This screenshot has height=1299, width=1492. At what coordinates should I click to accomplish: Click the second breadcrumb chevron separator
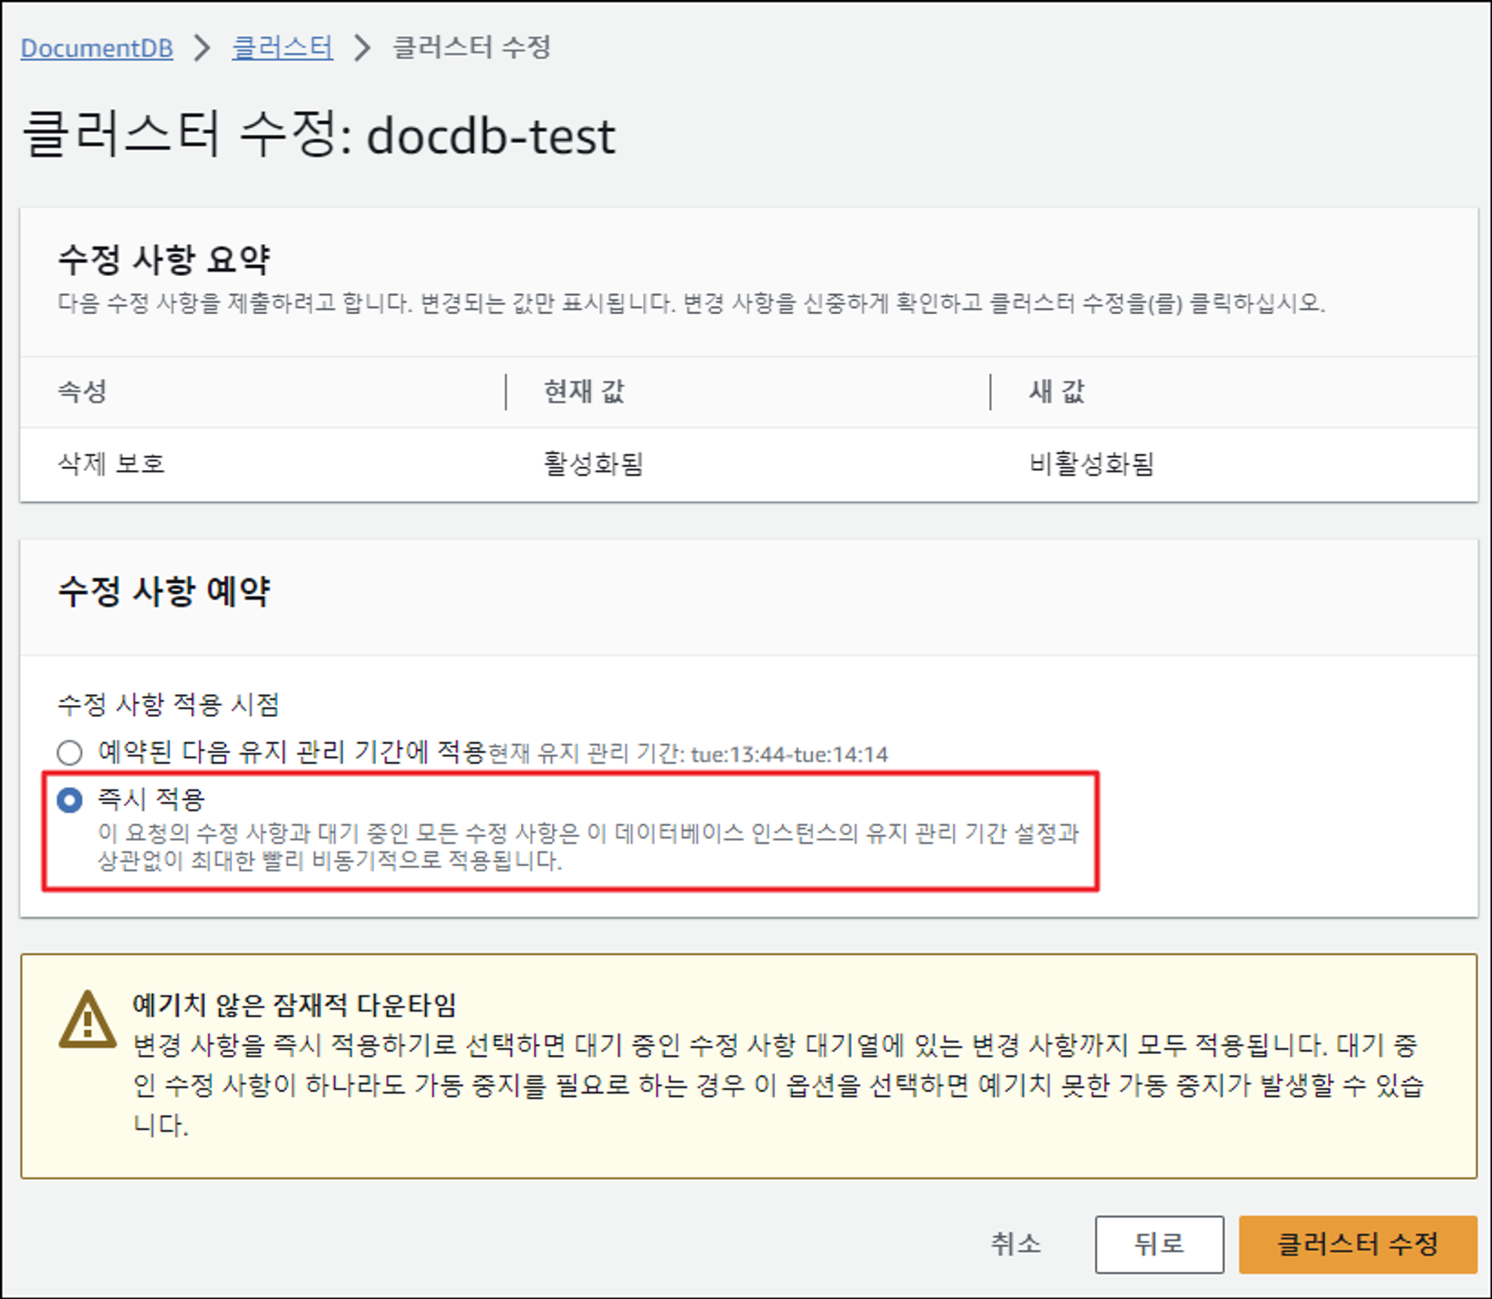[363, 48]
